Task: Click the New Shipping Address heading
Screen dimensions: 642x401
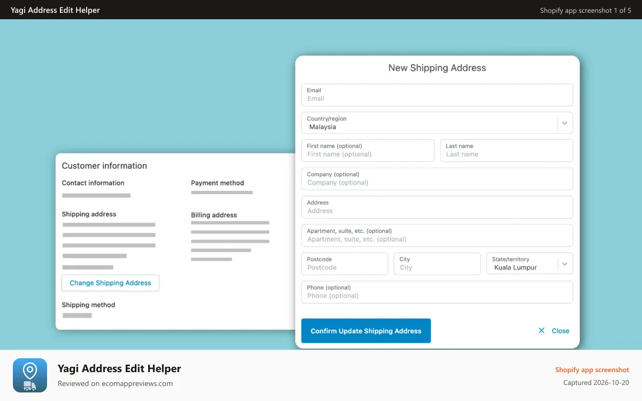Action: 437,68
